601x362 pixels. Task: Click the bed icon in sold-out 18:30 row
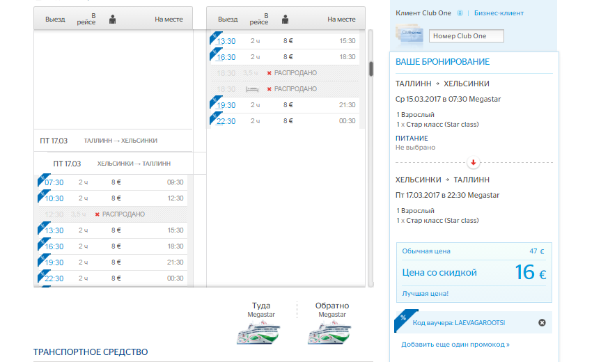[x=252, y=89]
